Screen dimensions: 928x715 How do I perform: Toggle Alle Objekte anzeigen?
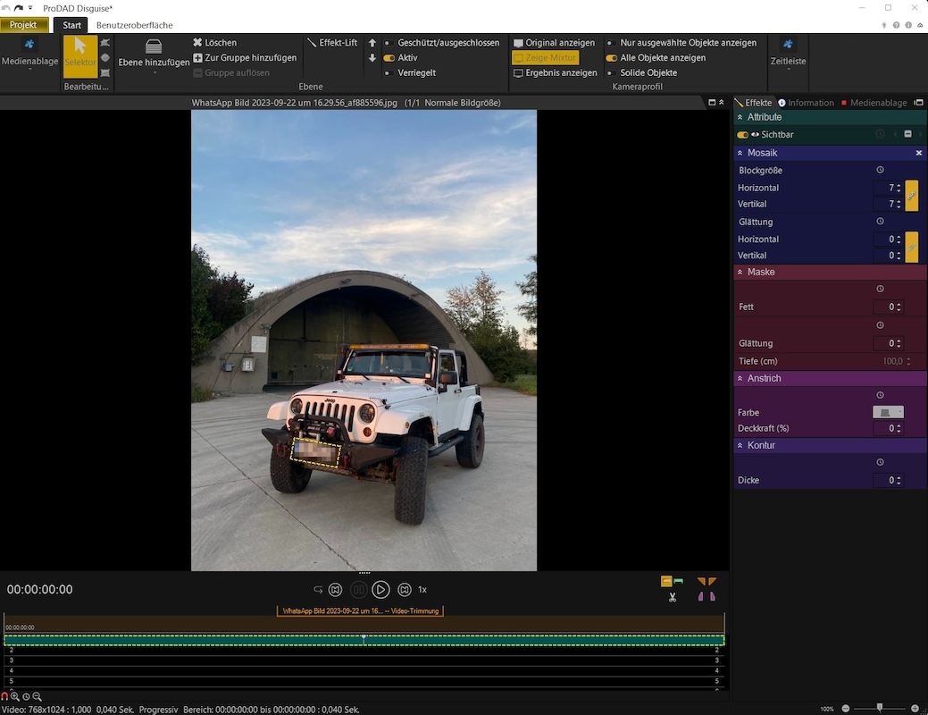pos(612,58)
